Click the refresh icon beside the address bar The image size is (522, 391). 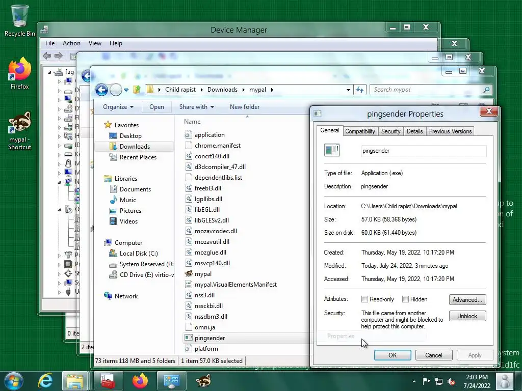[360, 90]
